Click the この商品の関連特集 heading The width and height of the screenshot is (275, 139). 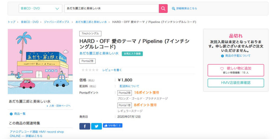[x=24, y=123]
